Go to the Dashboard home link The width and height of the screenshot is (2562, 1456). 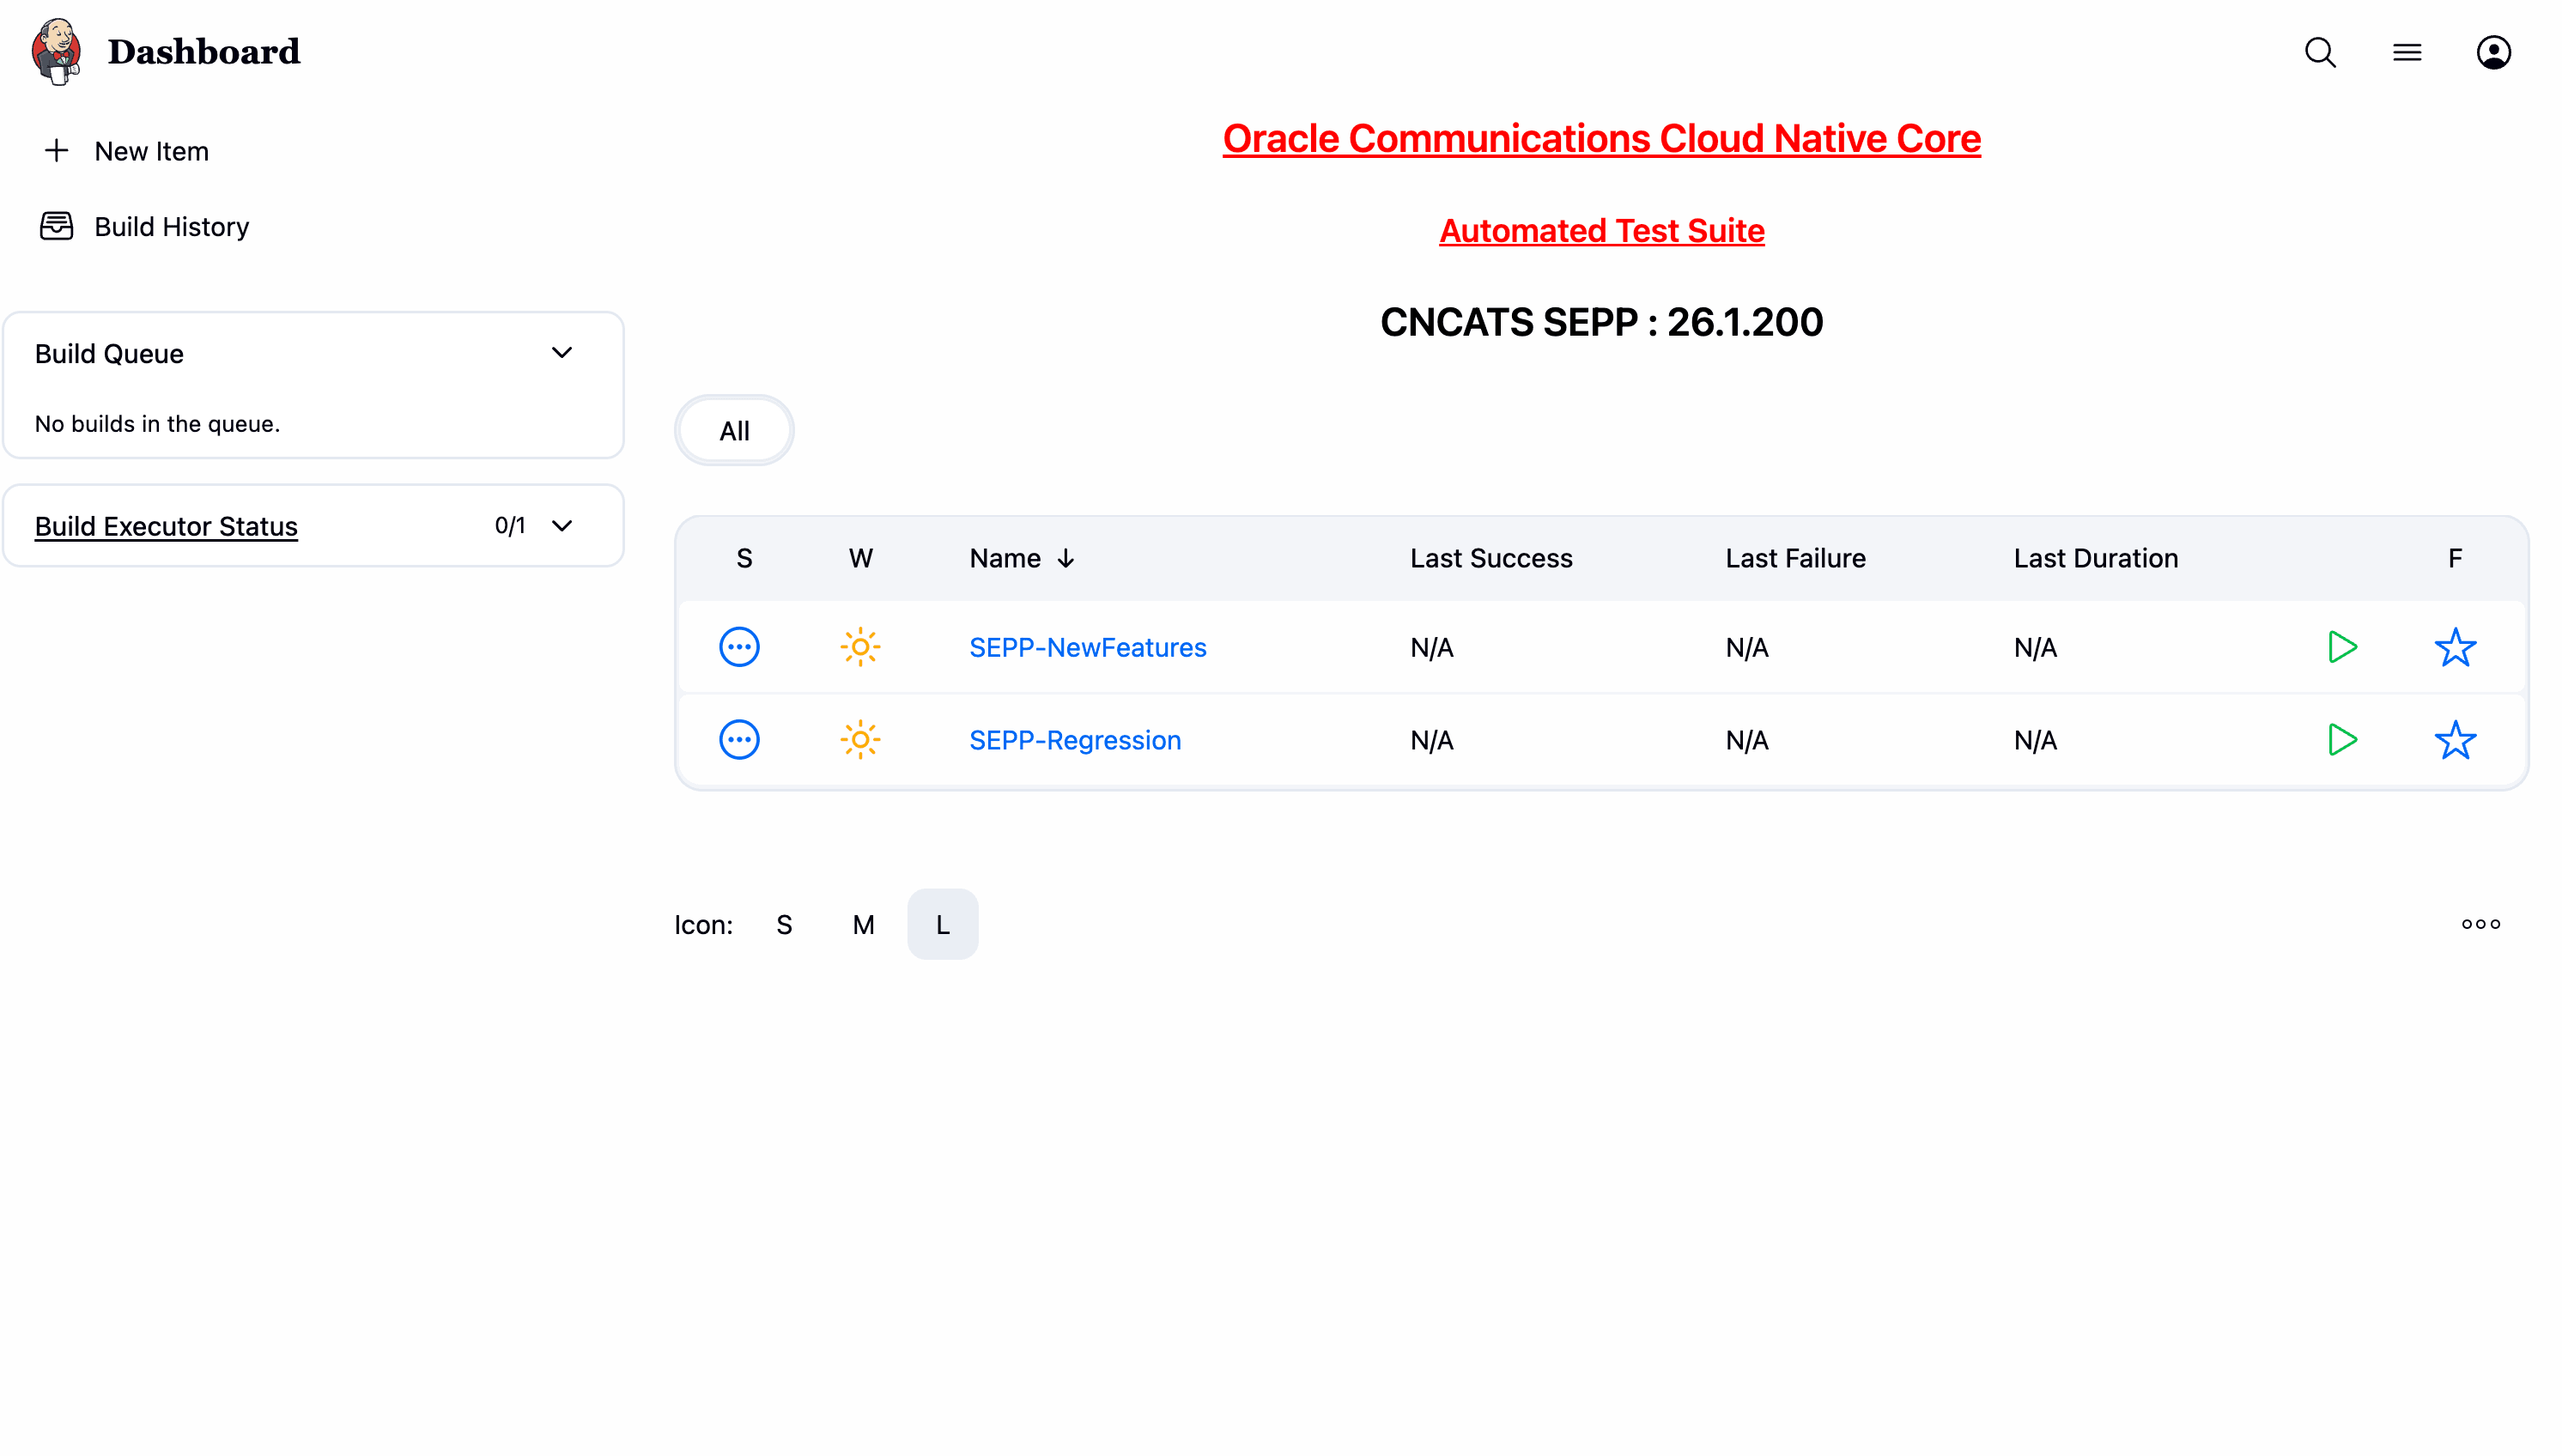pyautogui.click(x=204, y=52)
